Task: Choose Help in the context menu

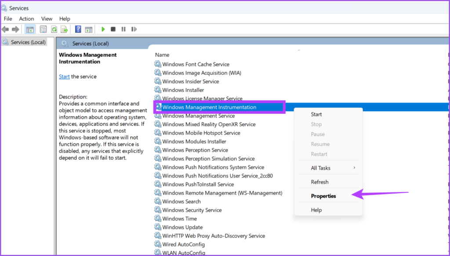Action: click(x=328, y=210)
